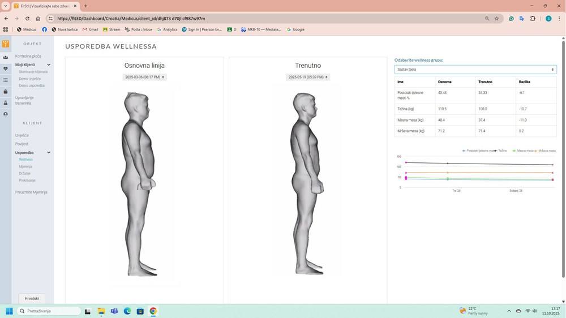Open Mjerenja under Usporedba menu
Screen dimensions: 566x318
[25, 167]
